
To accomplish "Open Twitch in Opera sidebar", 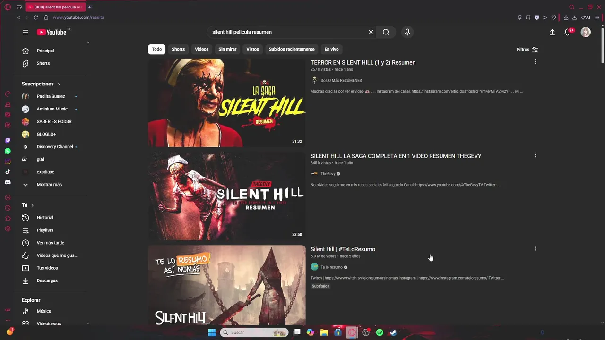I will point(8,141).
